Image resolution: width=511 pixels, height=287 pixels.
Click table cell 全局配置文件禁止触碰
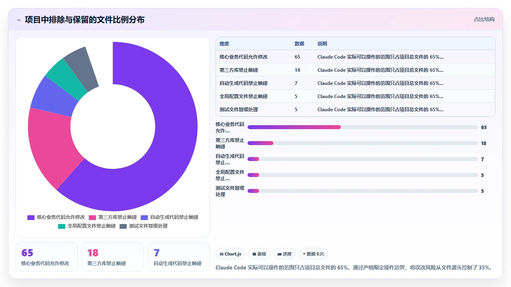click(x=244, y=96)
